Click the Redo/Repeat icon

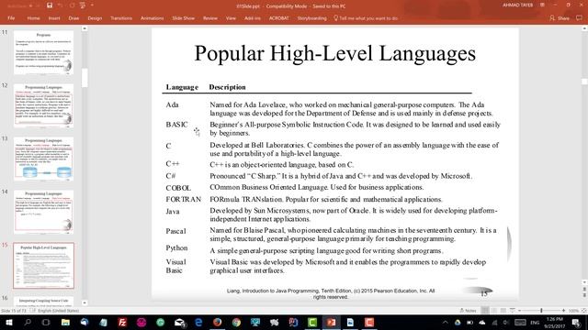72,5
